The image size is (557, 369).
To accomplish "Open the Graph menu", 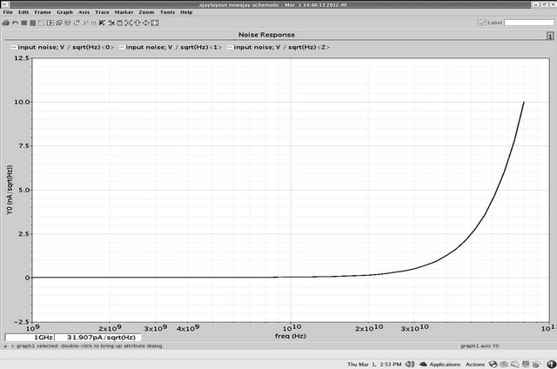I will click(x=64, y=12).
